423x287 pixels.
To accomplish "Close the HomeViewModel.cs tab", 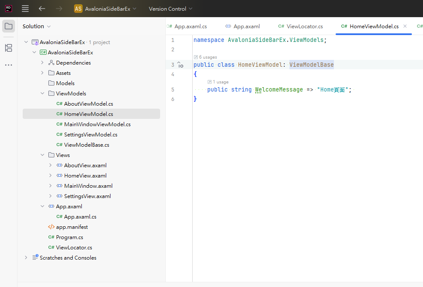I will point(405,26).
